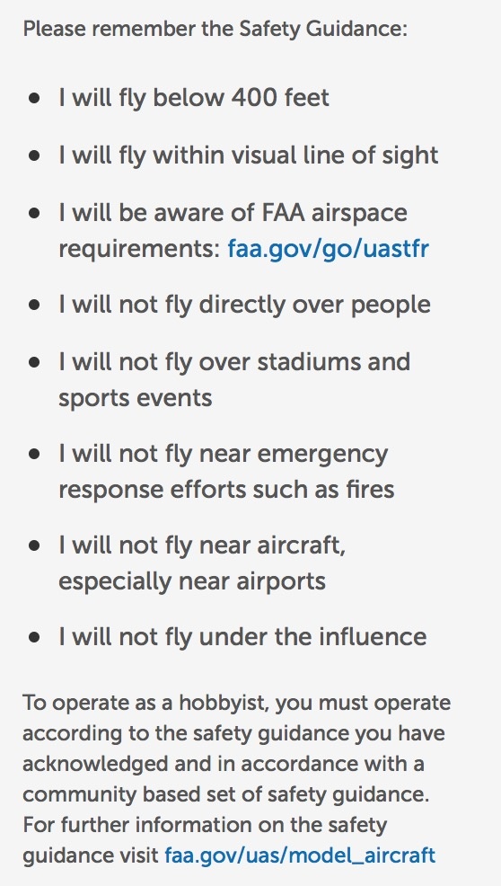Open the faa.gov/go/uastfr link
Viewport: 501px width, 886px height.
[x=328, y=249]
